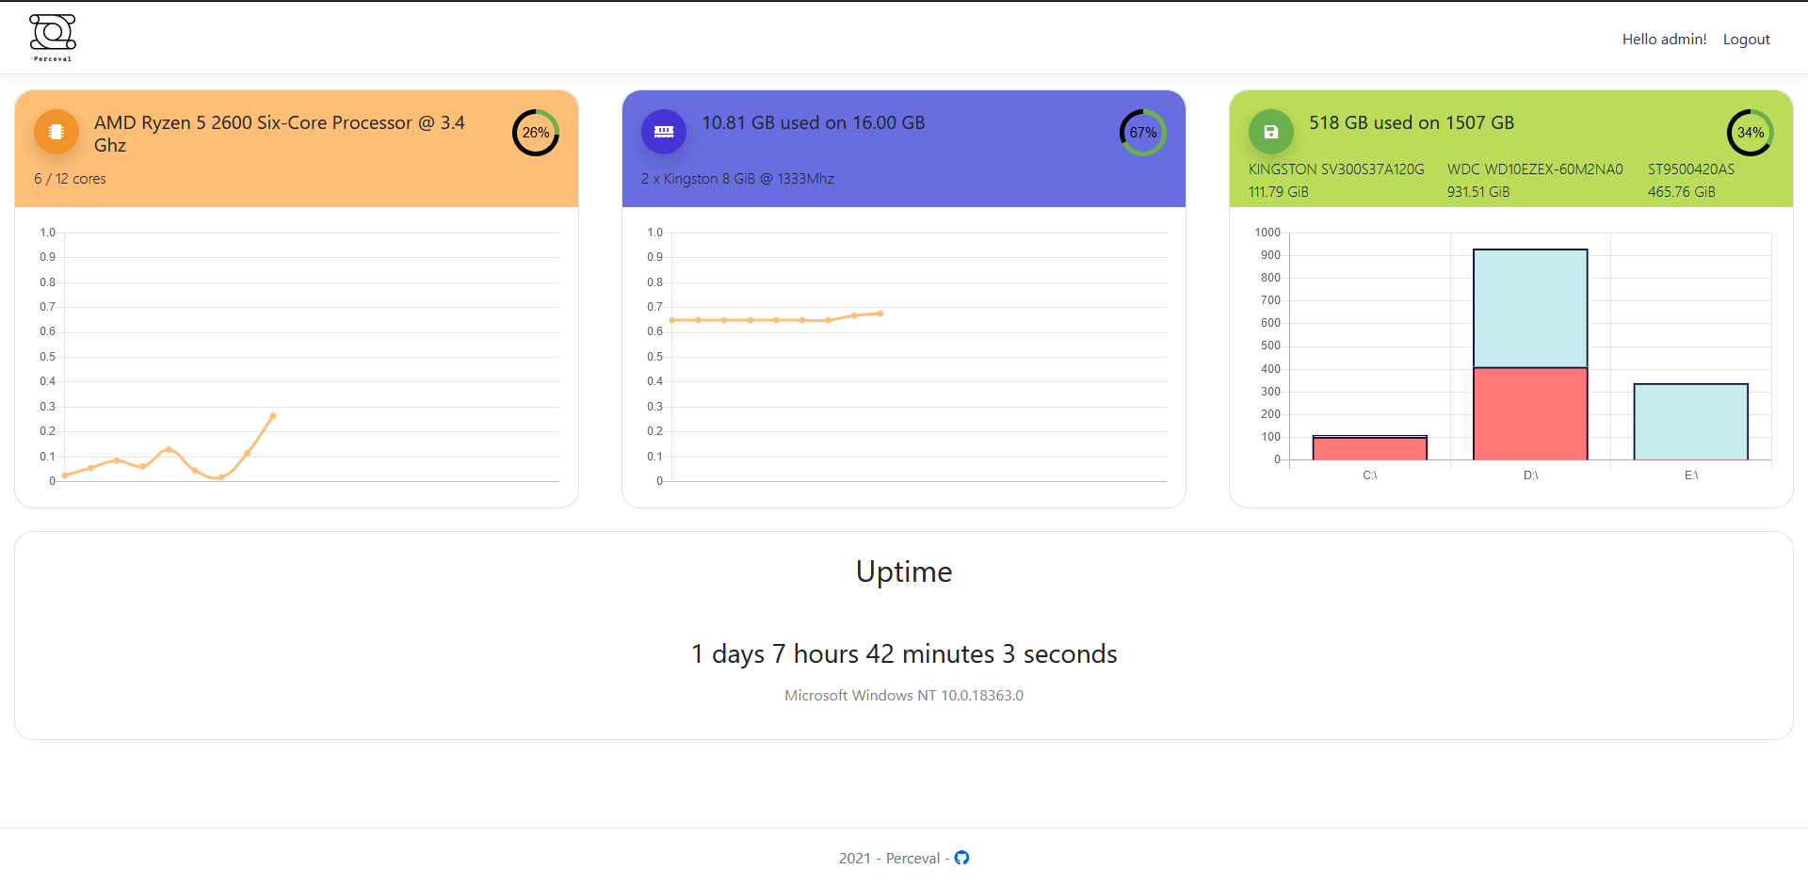Open the GitHub icon in the footer
This screenshot has width=1808, height=885.
961,858
